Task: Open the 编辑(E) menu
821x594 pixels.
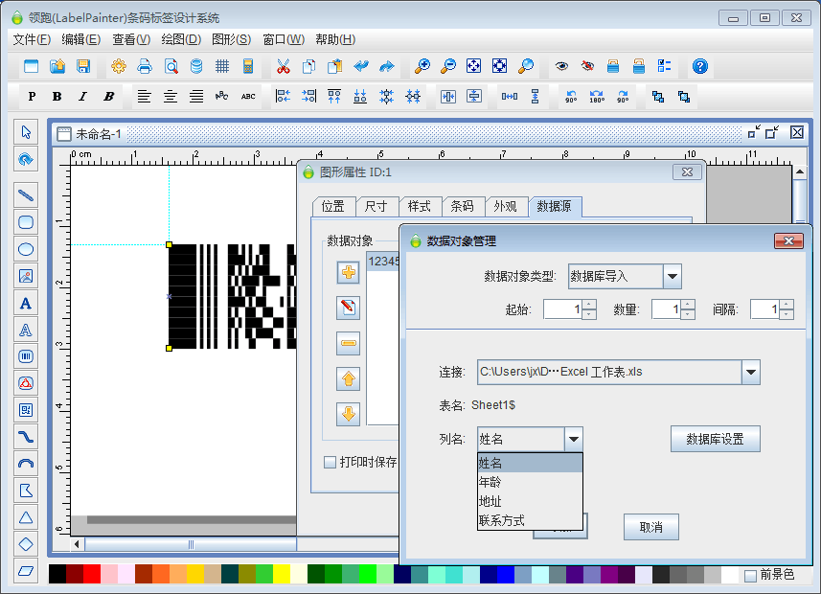Action: pyautogui.click(x=81, y=40)
